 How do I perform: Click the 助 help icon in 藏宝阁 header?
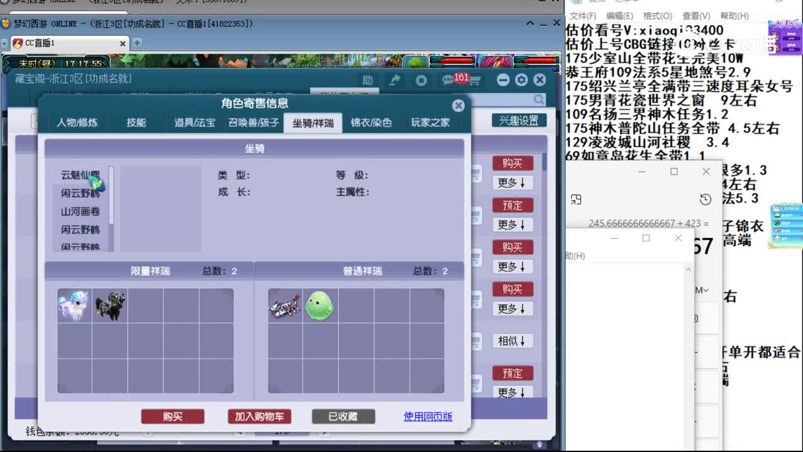coord(368,80)
